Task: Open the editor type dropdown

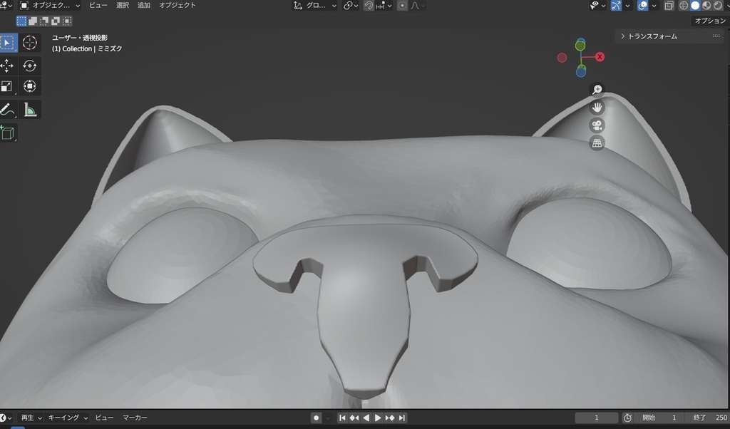Action: [x=6, y=6]
